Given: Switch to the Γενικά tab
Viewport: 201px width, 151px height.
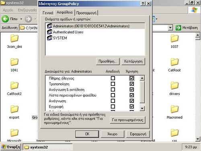Looking at the screenshot, I should tap(48, 13).
